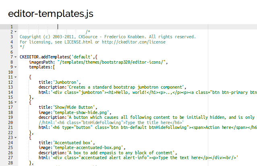Click line number 20 in the gutter
Image resolution: width=257 pixels, height=166 pixels.
coord(10,122)
